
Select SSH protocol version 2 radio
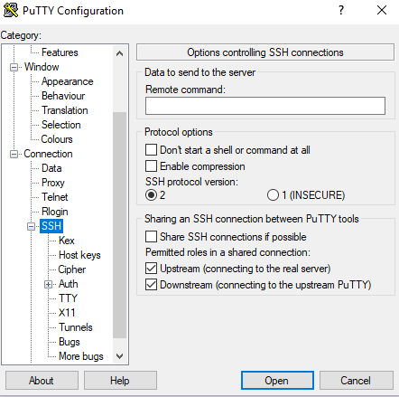tap(151, 195)
